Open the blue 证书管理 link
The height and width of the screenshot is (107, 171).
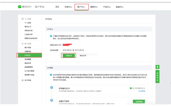click(142, 91)
